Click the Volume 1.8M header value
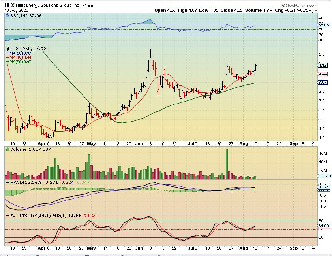Image resolution: width=332 pixels, height=256 pixels. 259,10
